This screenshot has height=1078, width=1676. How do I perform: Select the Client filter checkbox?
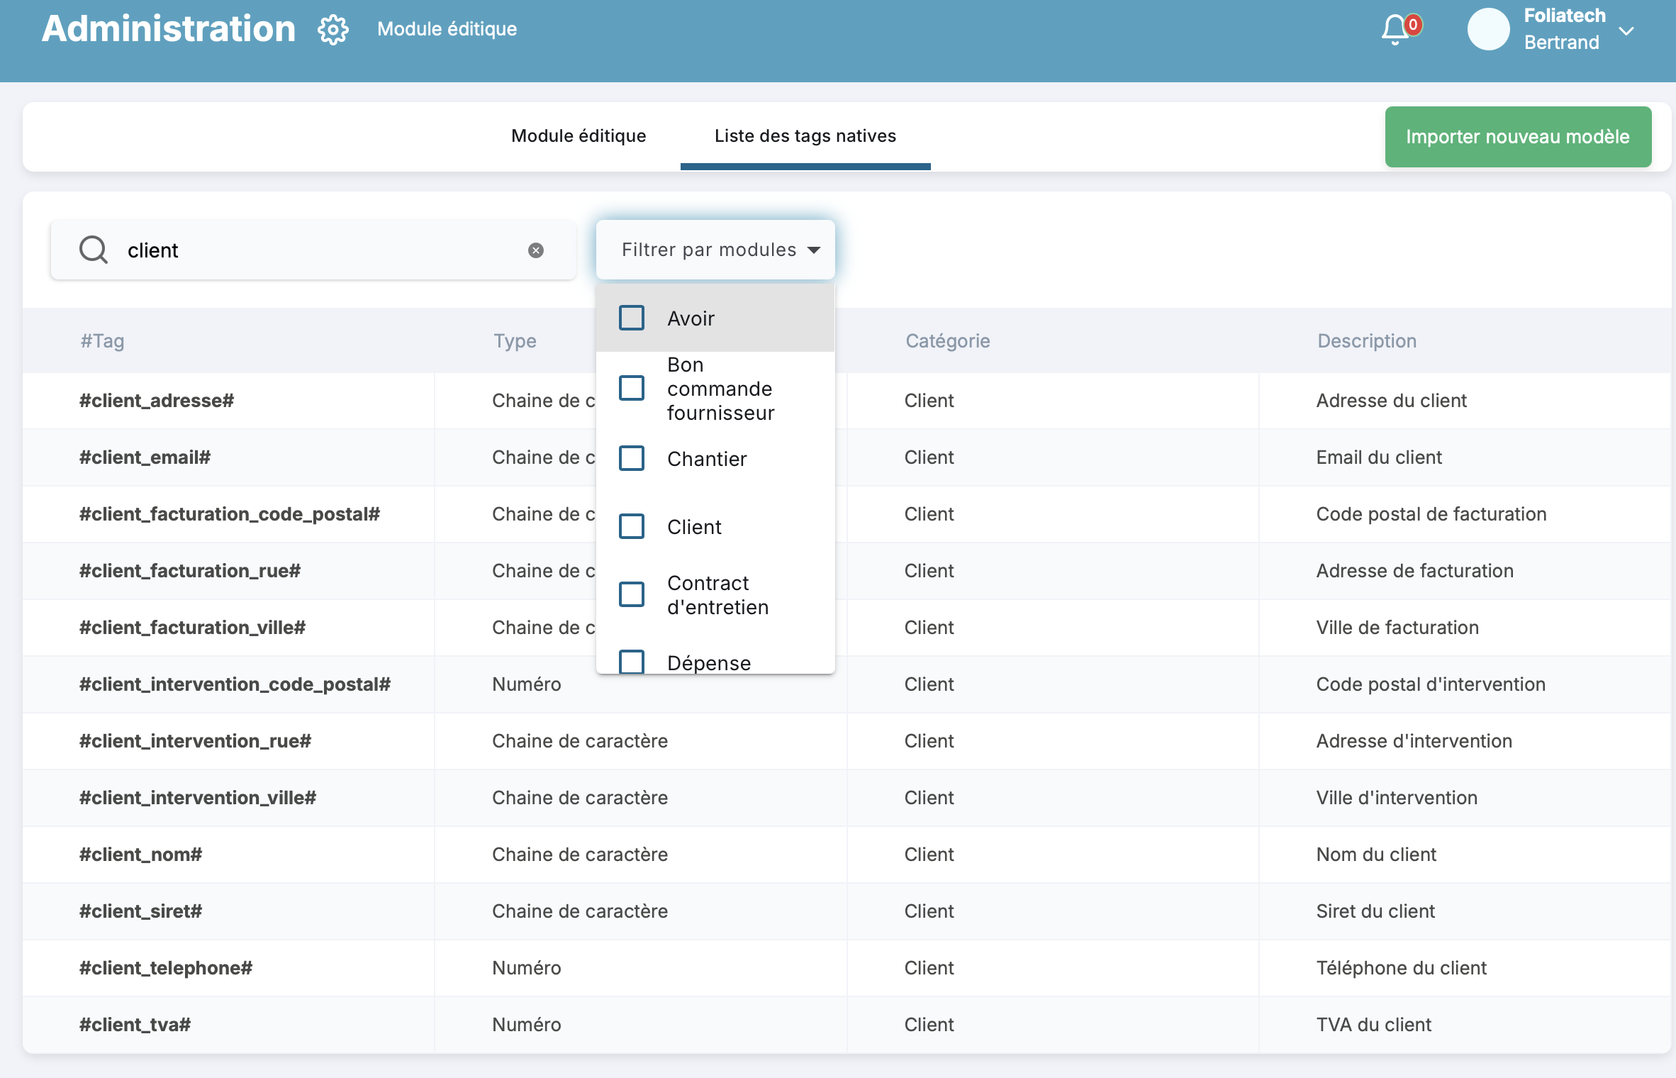632,527
